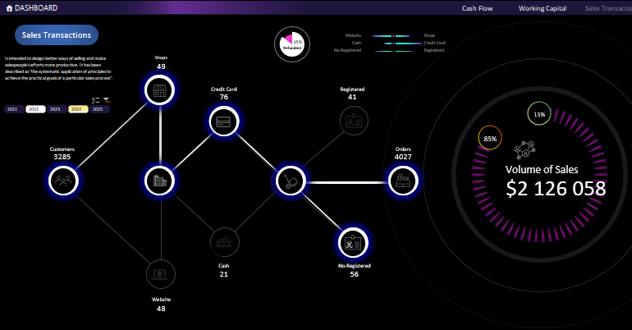The height and width of the screenshot is (330, 632).
Task: Open the Orders node icon
Action: click(x=402, y=180)
